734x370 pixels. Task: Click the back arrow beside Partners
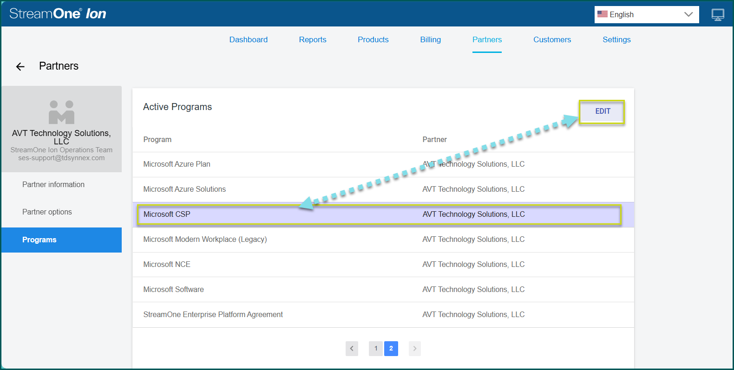20,67
